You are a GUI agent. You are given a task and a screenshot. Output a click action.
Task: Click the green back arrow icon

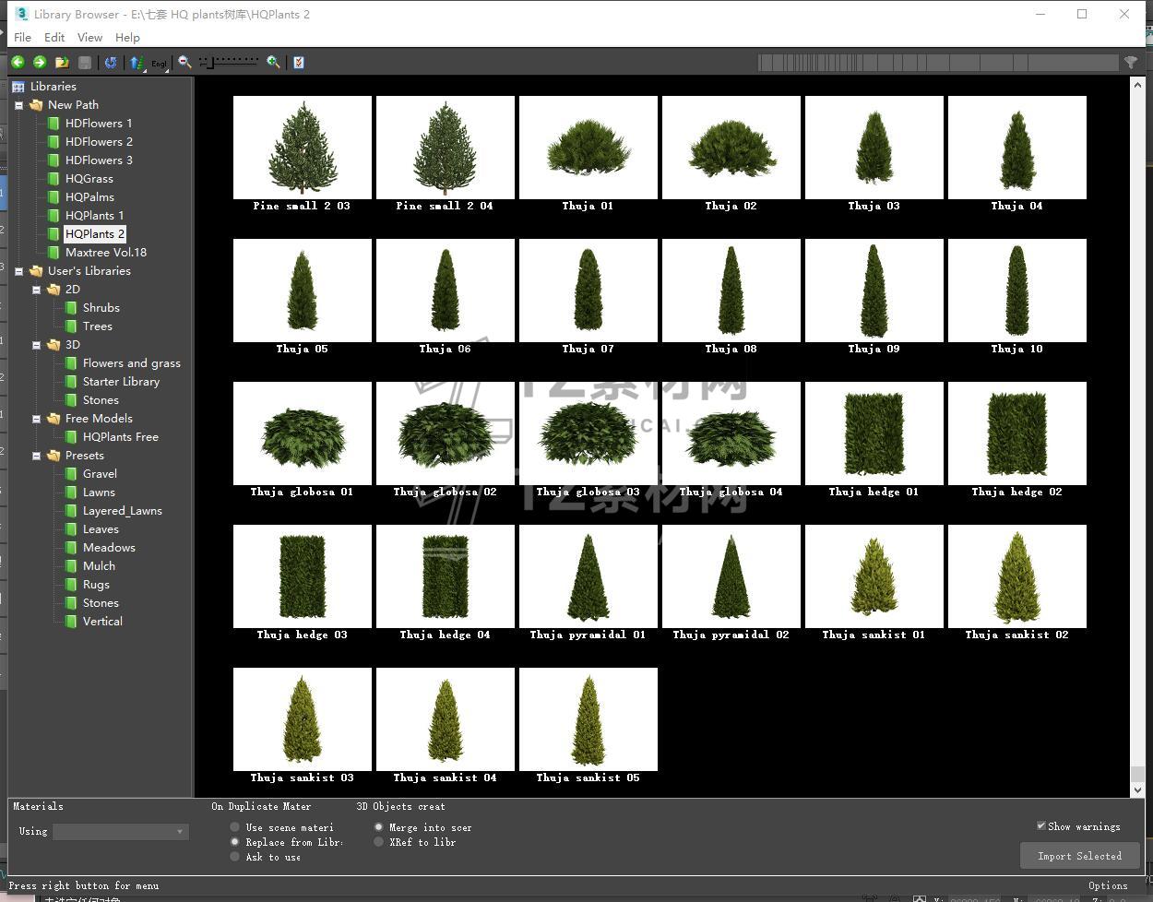click(18, 62)
